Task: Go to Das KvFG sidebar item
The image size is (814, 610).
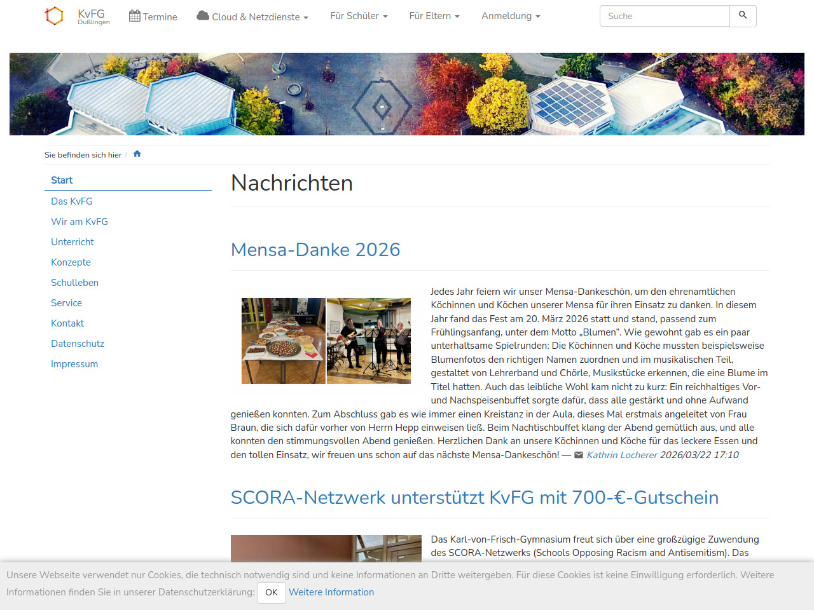Action: pyautogui.click(x=72, y=201)
